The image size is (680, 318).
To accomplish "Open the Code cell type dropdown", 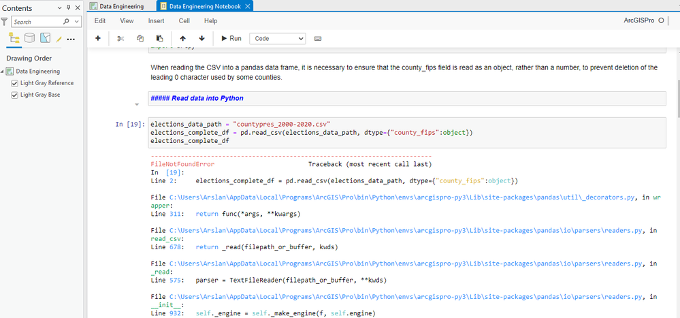I will coord(278,39).
